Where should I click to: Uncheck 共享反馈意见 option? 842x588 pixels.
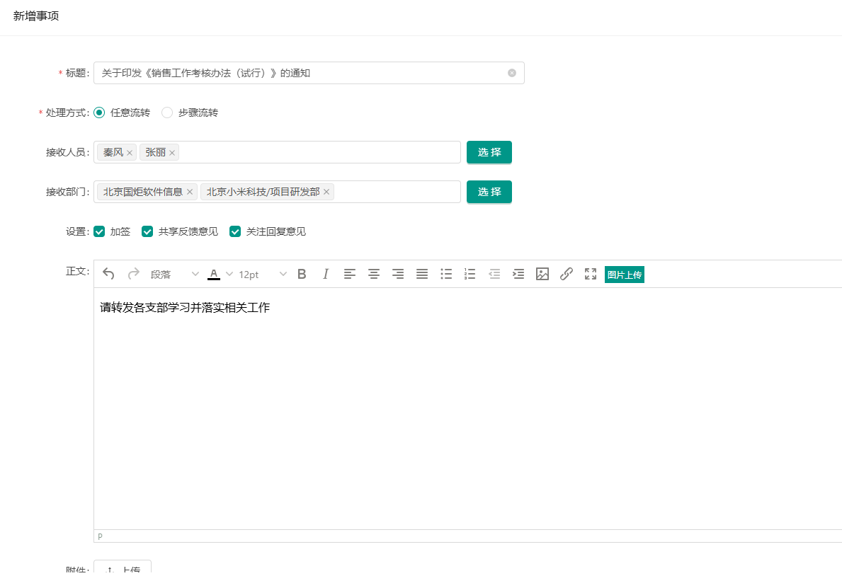click(147, 231)
